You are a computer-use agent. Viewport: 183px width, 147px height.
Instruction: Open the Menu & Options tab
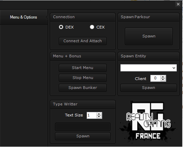click(x=23, y=17)
